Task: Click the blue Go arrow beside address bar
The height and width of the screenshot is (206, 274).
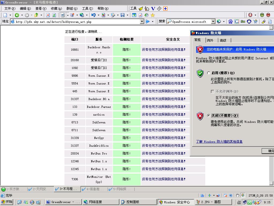Action: tap(148, 21)
